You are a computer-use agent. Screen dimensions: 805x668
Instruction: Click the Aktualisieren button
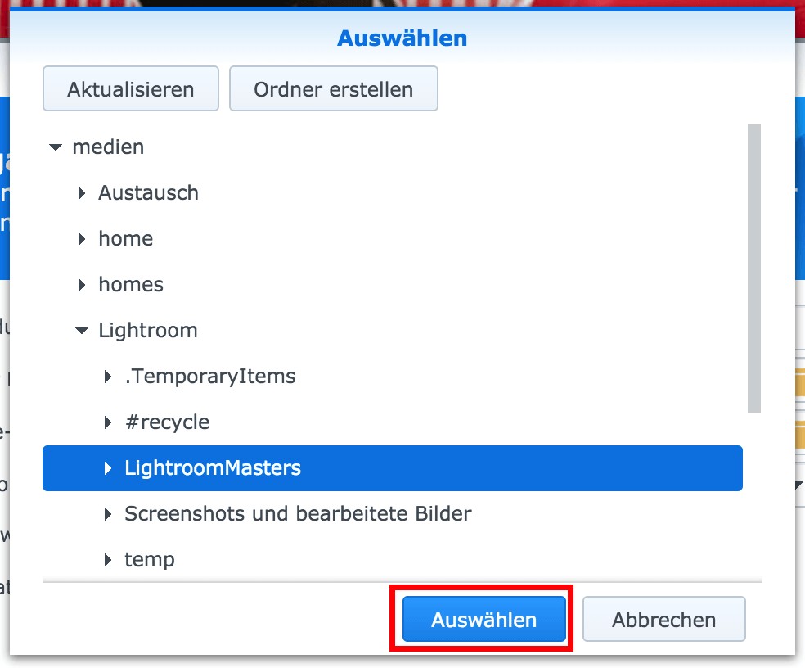pos(131,88)
